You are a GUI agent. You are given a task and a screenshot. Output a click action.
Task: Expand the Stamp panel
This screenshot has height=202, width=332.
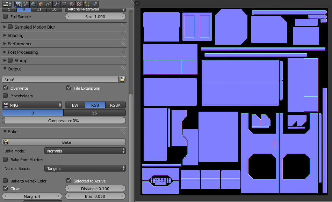click(x=5, y=60)
